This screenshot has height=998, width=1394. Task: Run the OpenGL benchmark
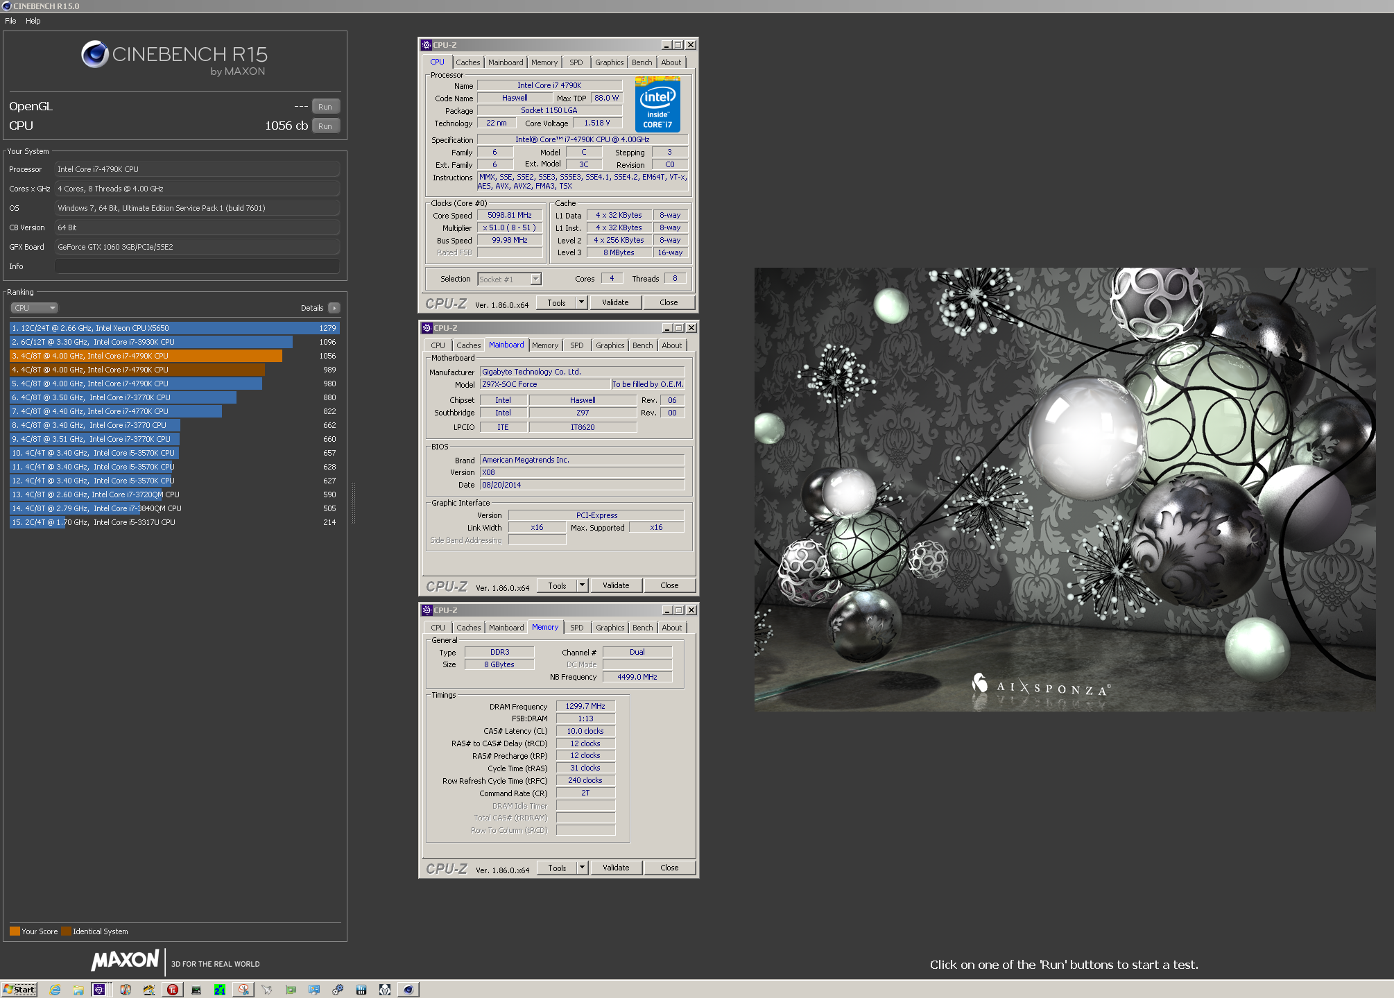click(325, 107)
